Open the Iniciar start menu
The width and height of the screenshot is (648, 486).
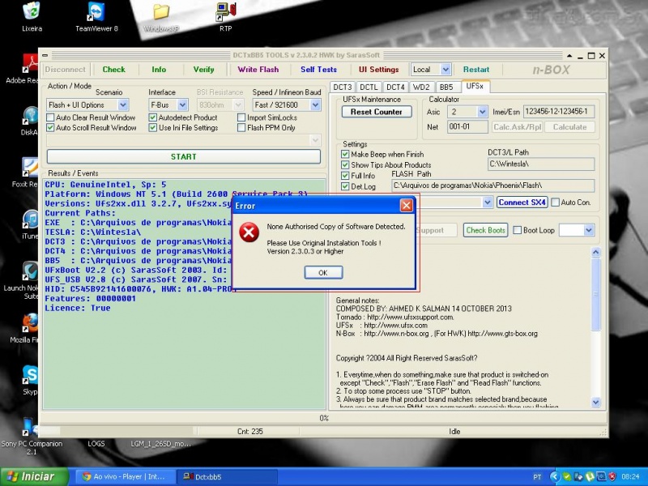tap(34, 476)
